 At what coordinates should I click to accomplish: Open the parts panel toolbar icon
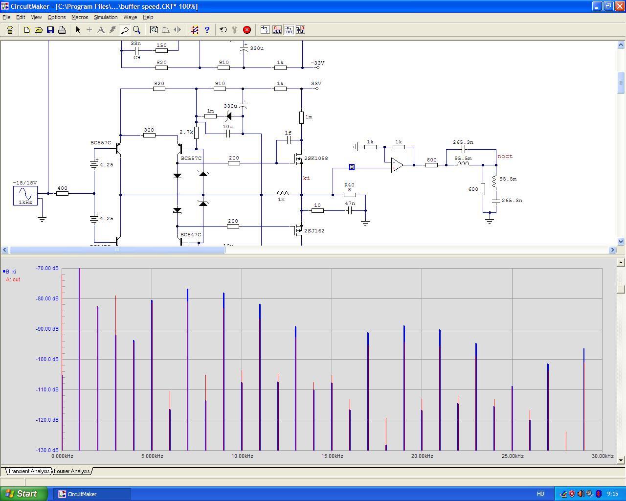click(x=10, y=30)
